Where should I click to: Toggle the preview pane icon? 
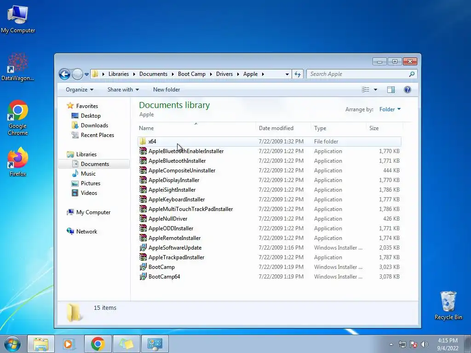pos(391,90)
